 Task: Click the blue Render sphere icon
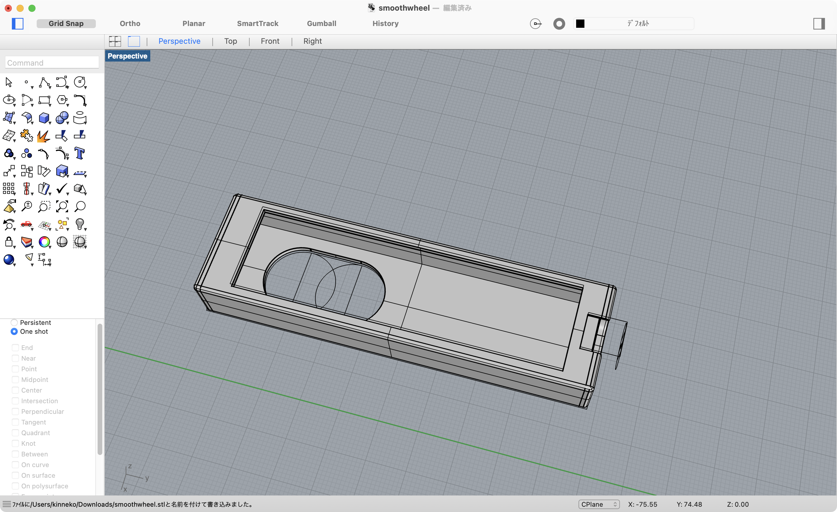tap(9, 260)
